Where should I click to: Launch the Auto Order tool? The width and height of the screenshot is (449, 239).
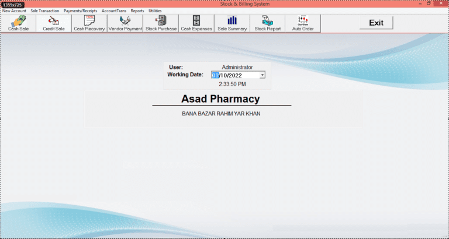click(303, 23)
